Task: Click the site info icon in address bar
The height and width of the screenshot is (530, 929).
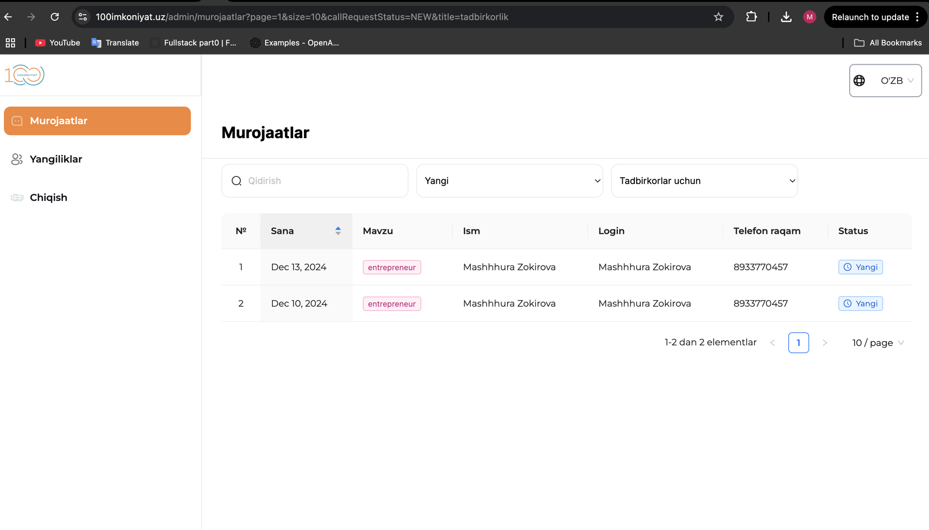Action: (x=83, y=17)
